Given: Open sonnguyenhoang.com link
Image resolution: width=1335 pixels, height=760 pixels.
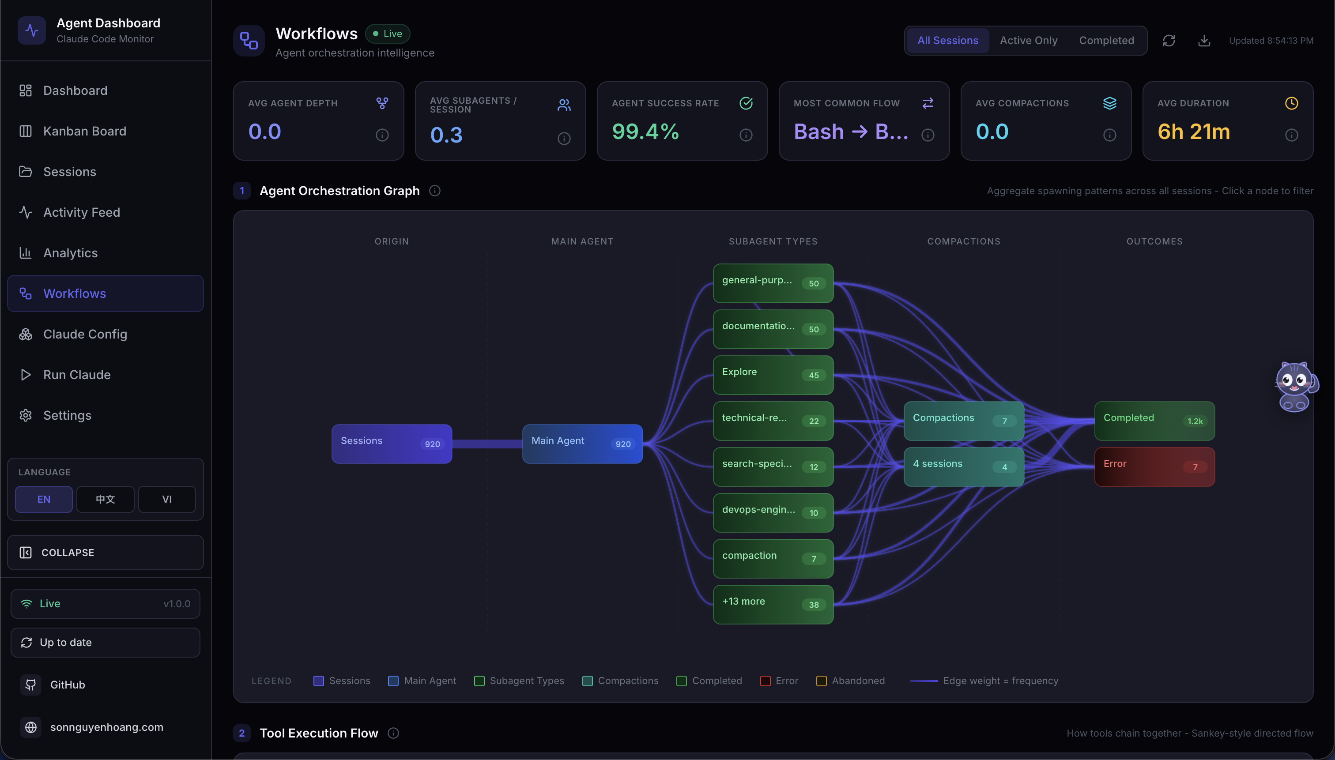Looking at the screenshot, I should click(106, 727).
